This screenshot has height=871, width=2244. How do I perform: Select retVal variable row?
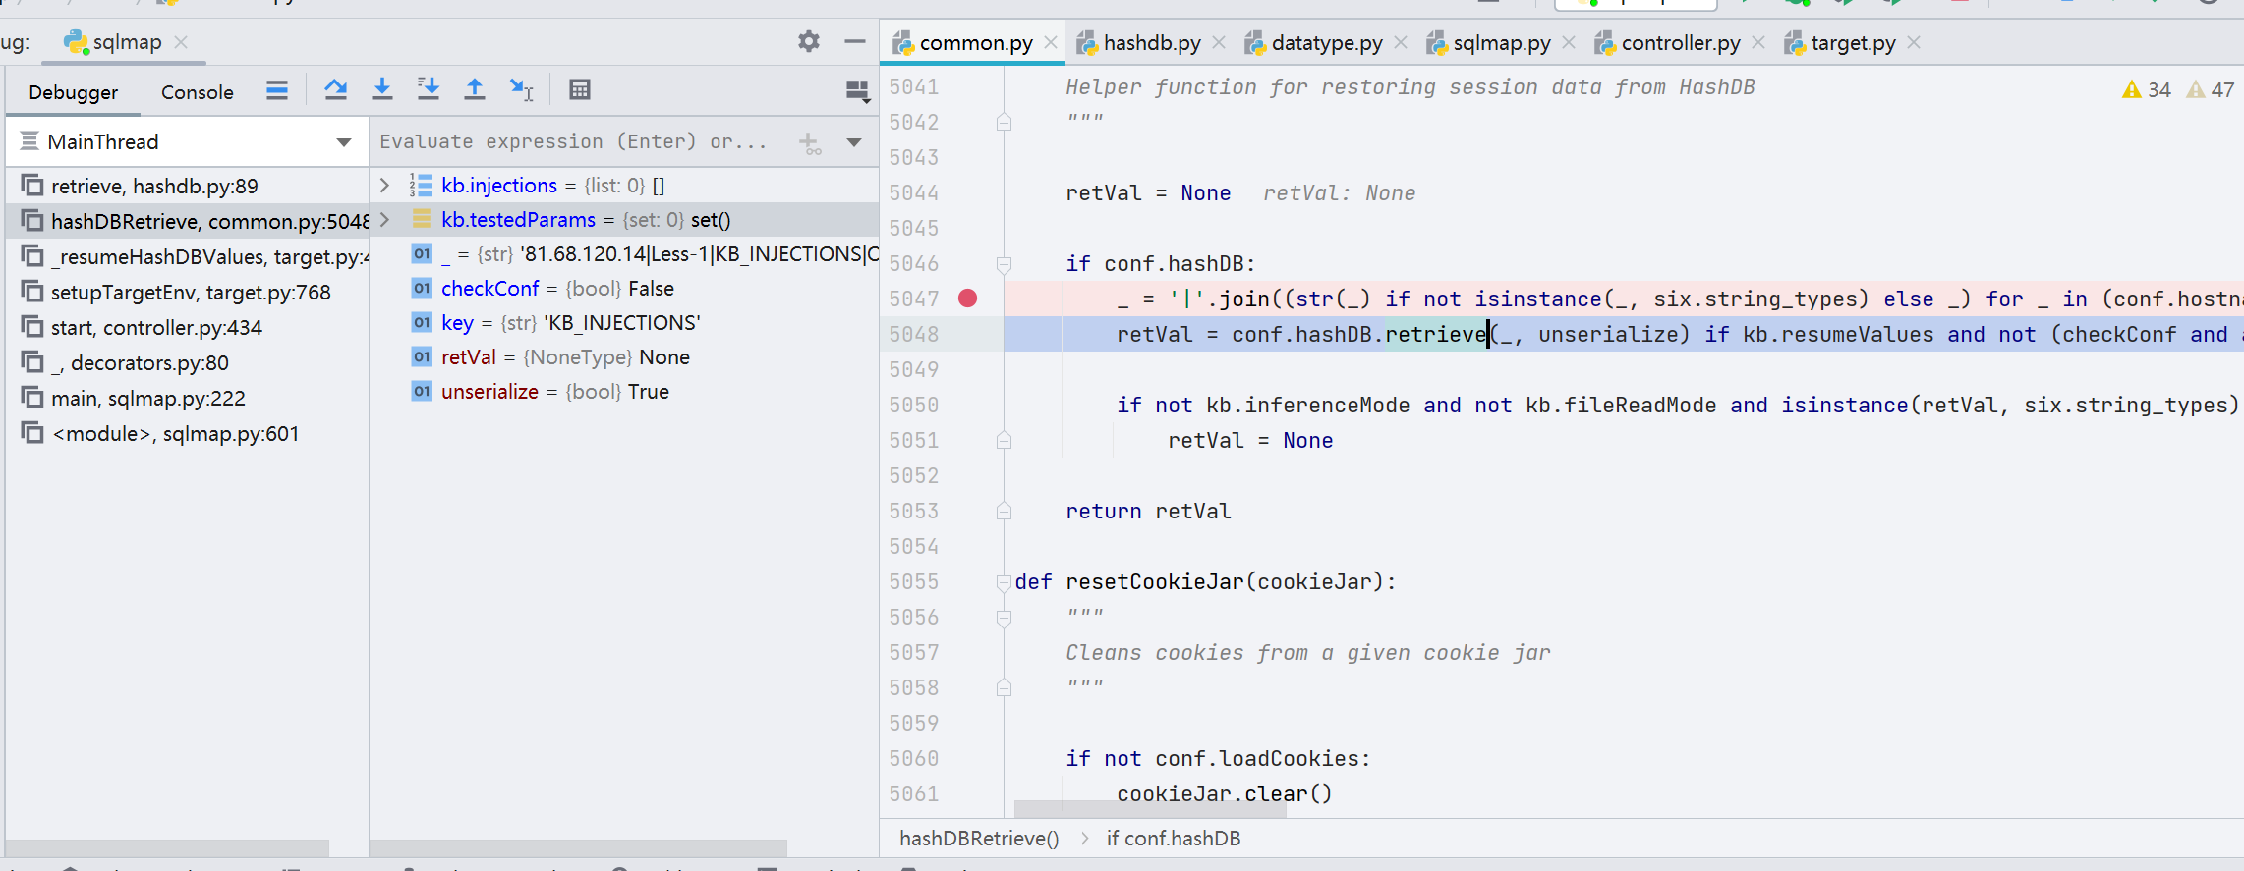pos(624,357)
